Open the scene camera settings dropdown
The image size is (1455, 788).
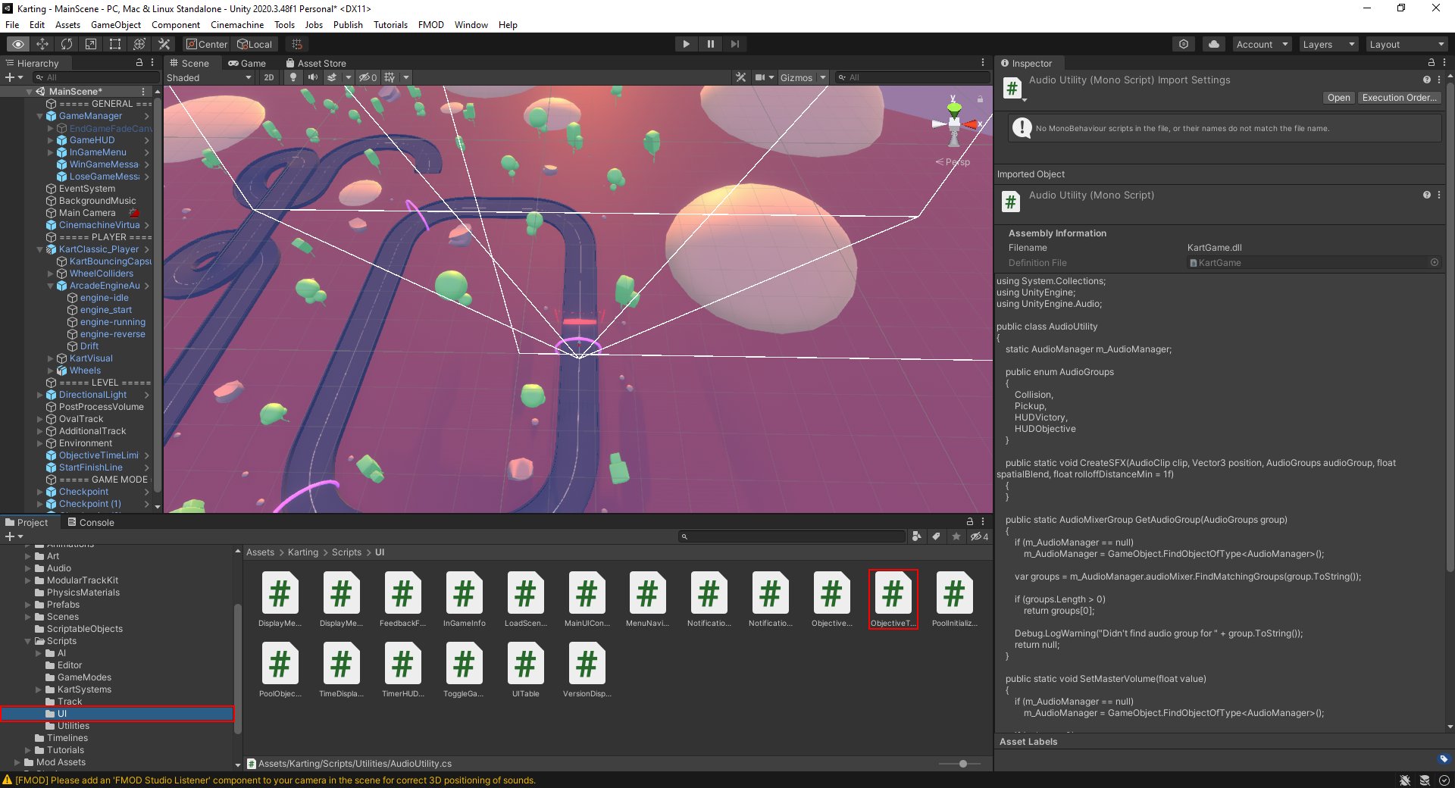pyautogui.click(x=764, y=77)
